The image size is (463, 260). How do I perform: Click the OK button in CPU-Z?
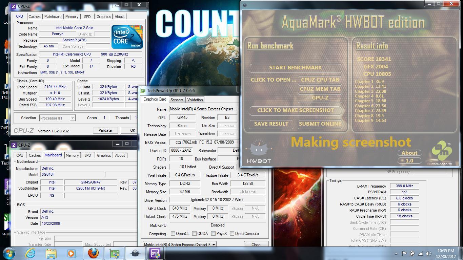(133, 130)
